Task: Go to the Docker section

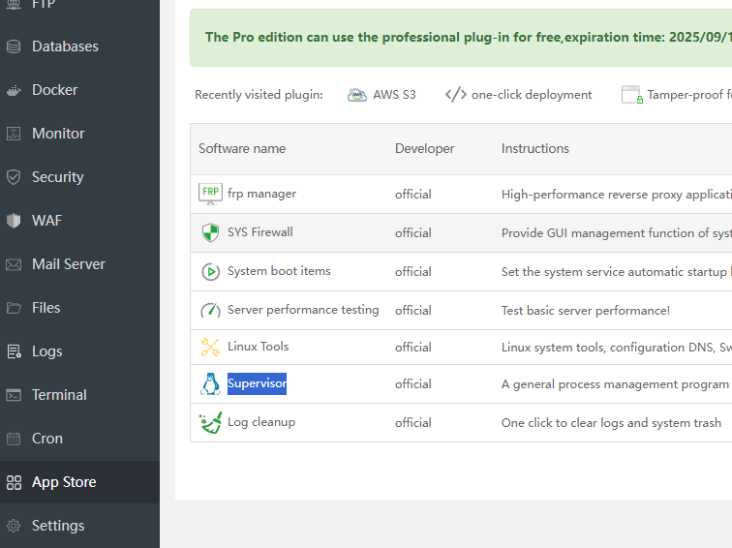Action: coord(54,90)
